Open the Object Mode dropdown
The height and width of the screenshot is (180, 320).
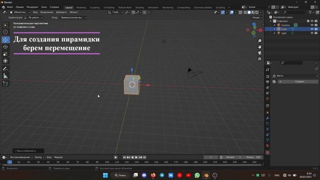pyautogui.click(x=20, y=12)
